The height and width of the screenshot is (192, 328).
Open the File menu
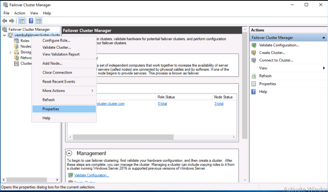tap(6, 13)
